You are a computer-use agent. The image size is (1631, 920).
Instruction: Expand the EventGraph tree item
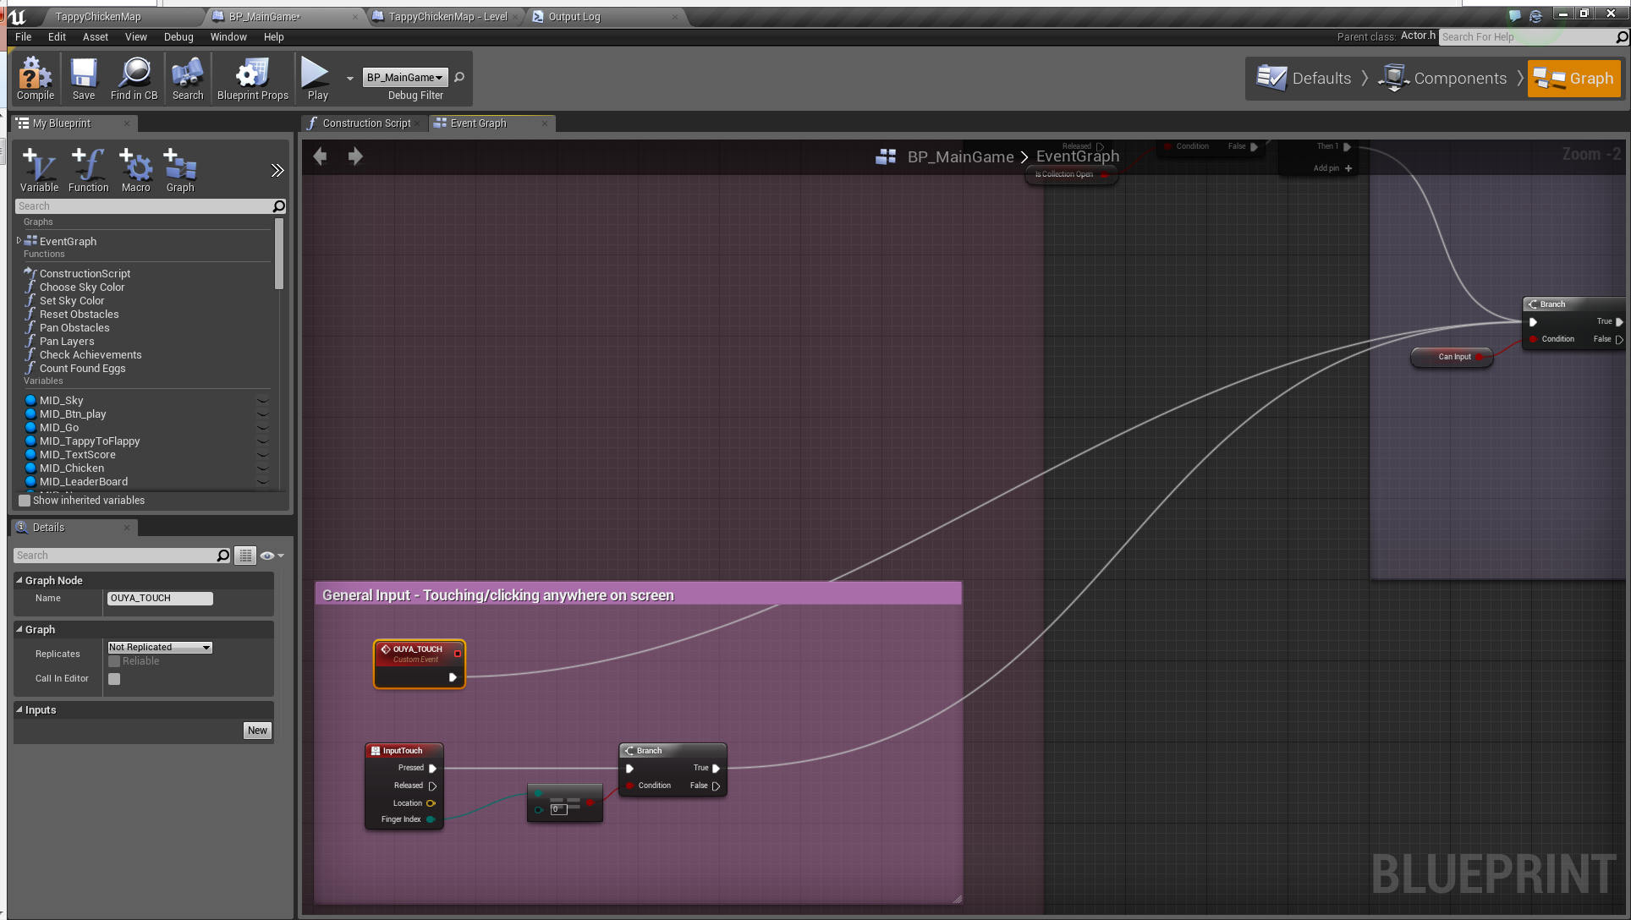(19, 241)
